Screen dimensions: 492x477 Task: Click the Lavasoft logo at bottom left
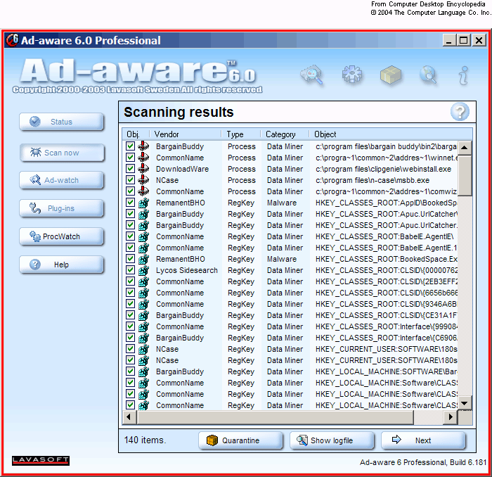point(41,461)
